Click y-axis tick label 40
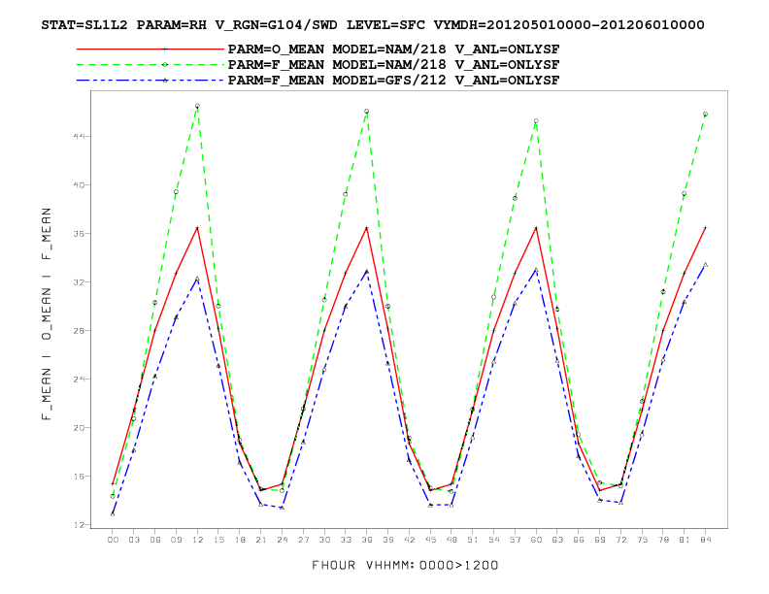The image size is (769, 594). [x=79, y=184]
